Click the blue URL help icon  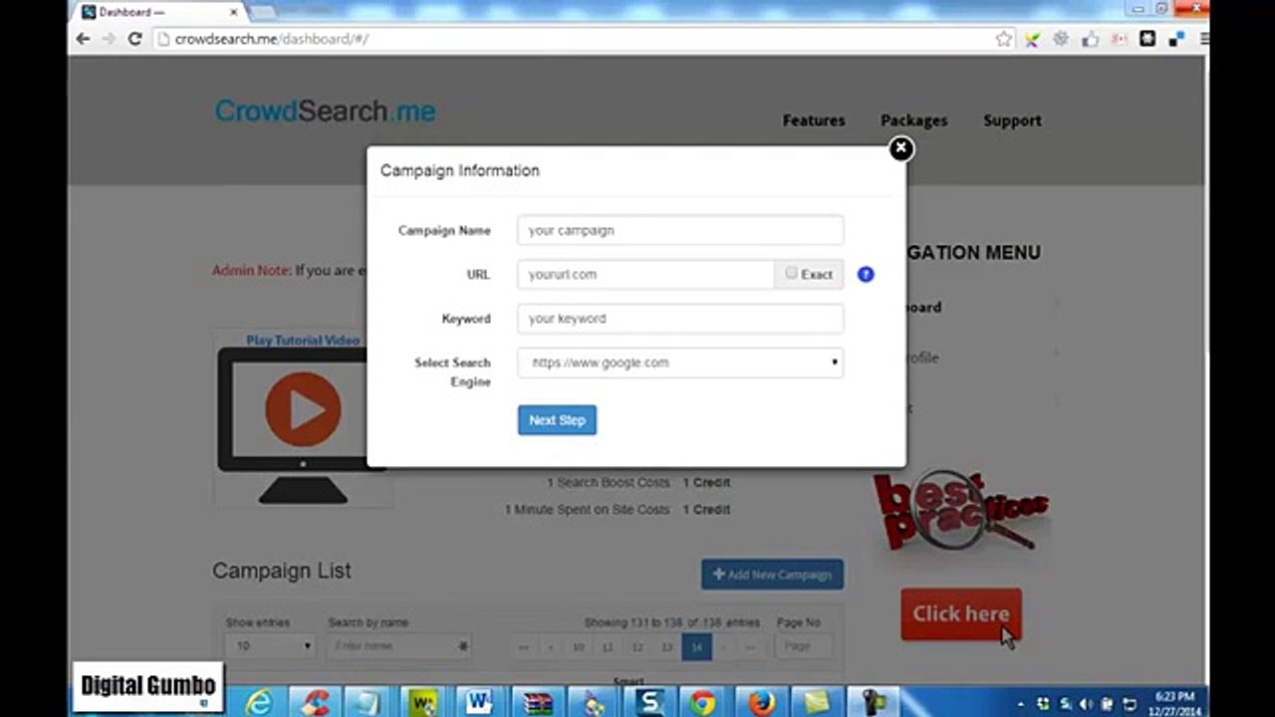[x=866, y=274]
